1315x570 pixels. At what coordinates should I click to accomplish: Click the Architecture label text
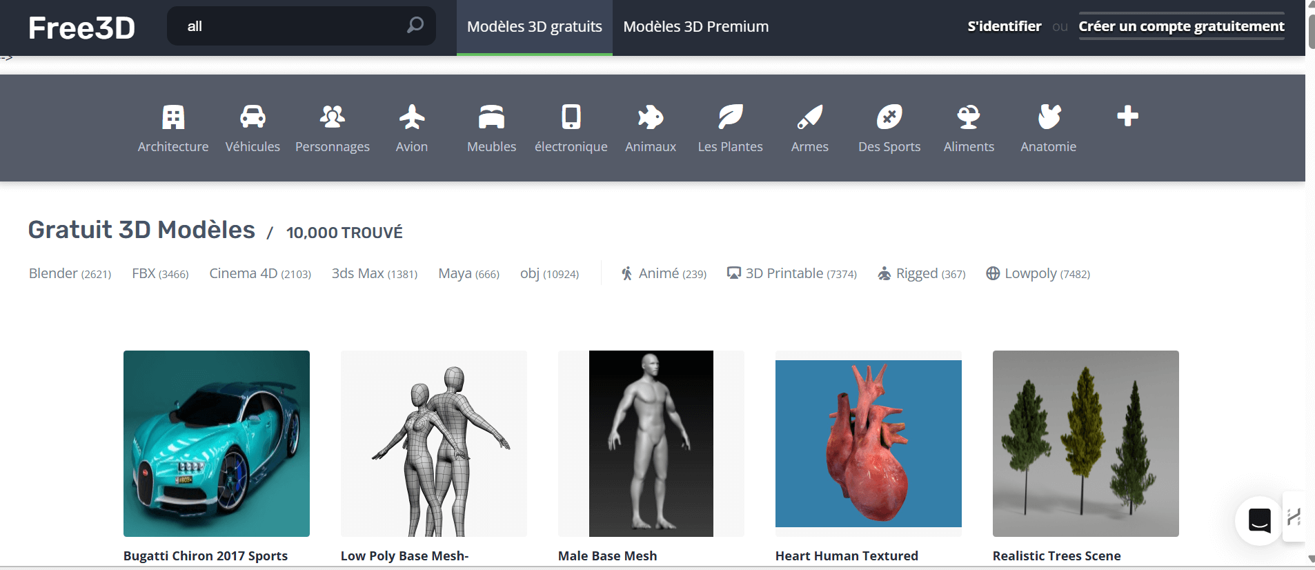pyautogui.click(x=173, y=146)
